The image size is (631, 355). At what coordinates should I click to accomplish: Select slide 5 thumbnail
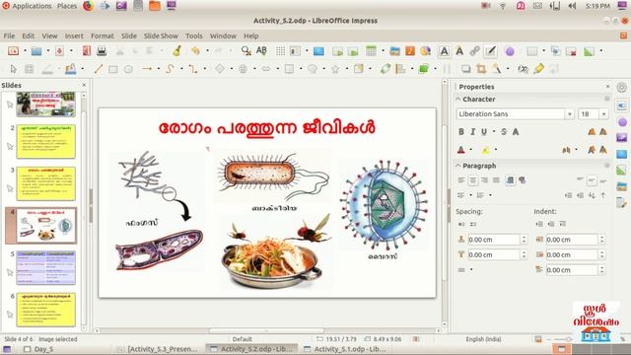[46, 267]
